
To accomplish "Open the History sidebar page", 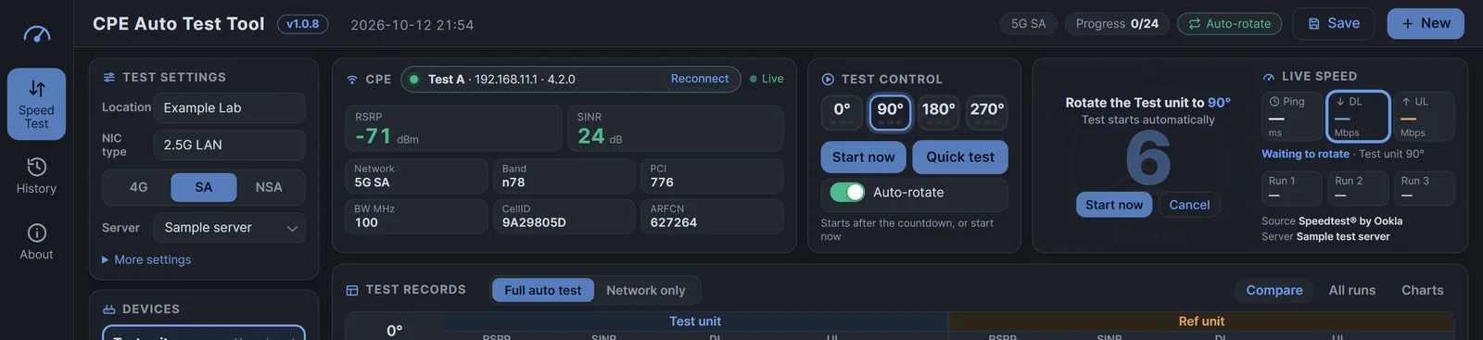I will pyautogui.click(x=36, y=175).
